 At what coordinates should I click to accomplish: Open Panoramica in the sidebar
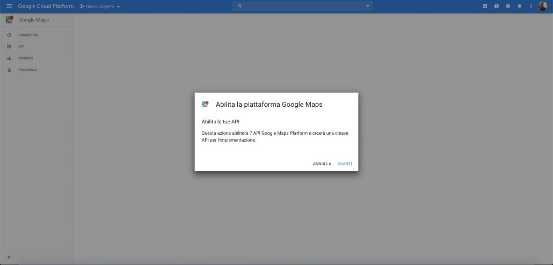click(28, 35)
